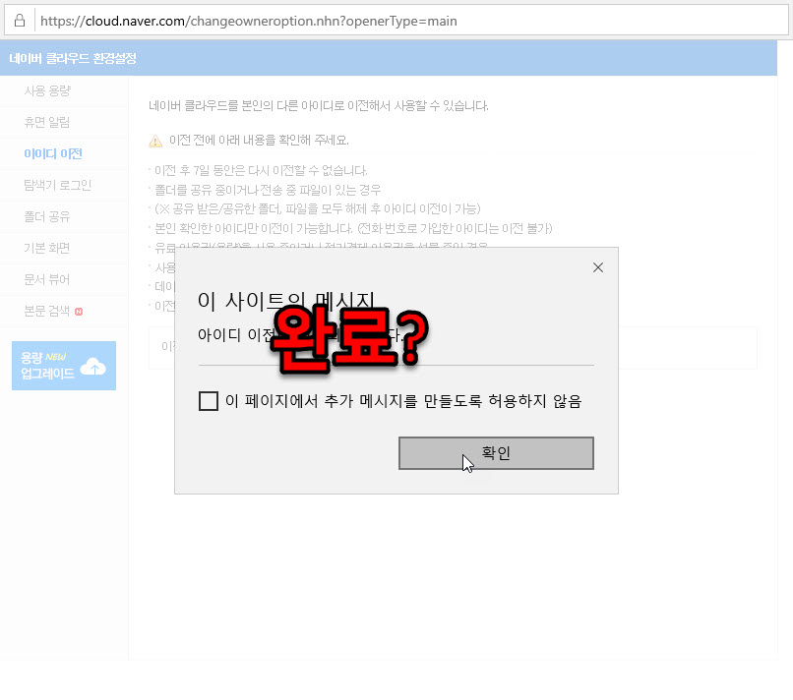Click text '이전 전에 아래 내용을 확인해 주세요'

tap(259, 140)
